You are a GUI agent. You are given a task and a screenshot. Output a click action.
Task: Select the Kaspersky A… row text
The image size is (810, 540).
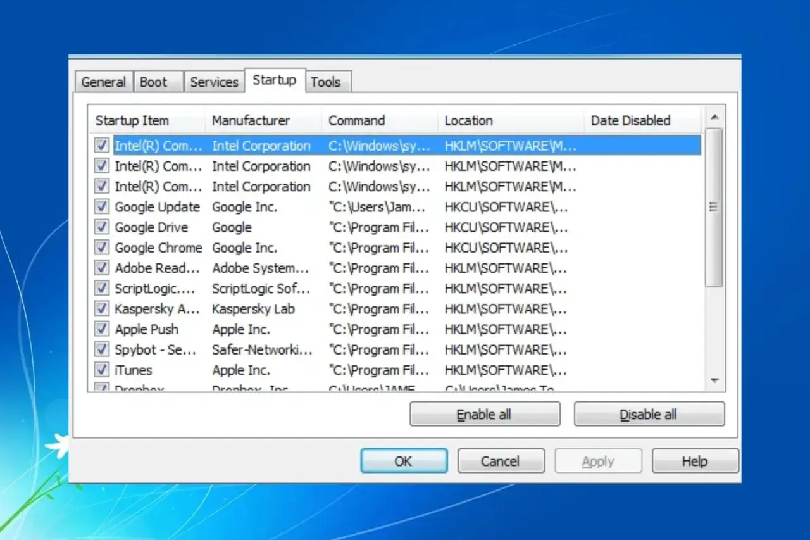157,309
